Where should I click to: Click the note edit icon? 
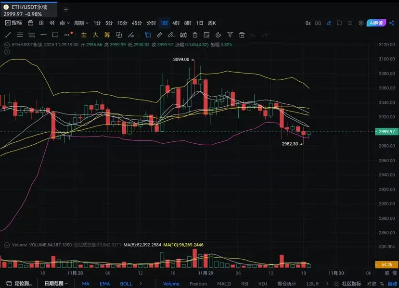[206, 35]
